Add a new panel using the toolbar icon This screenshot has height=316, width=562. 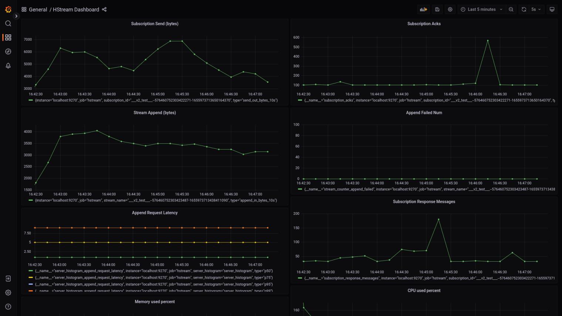pyautogui.click(x=423, y=10)
